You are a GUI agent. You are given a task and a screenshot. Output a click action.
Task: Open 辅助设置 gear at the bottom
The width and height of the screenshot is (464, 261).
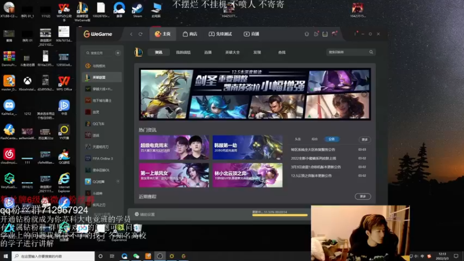click(144, 214)
